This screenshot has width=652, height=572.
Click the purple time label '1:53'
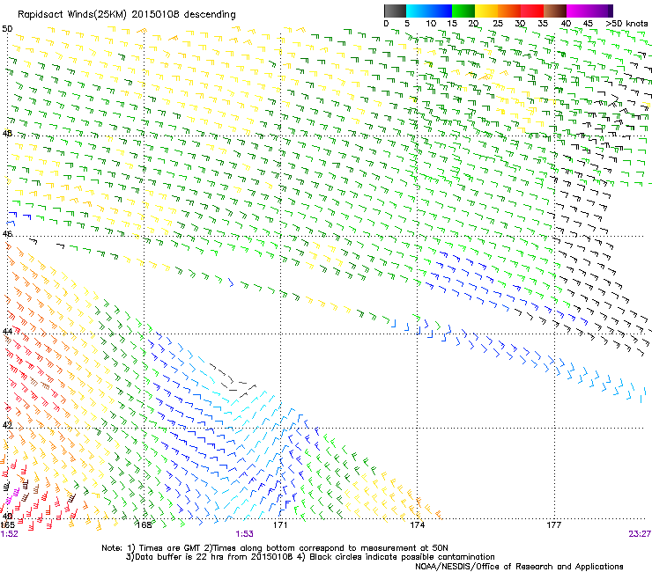(x=245, y=534)
